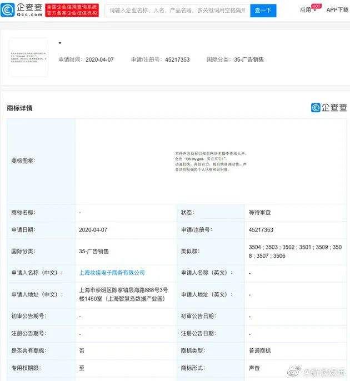Click the 国际分类 table value 35-广告销售

coord(94,251)
